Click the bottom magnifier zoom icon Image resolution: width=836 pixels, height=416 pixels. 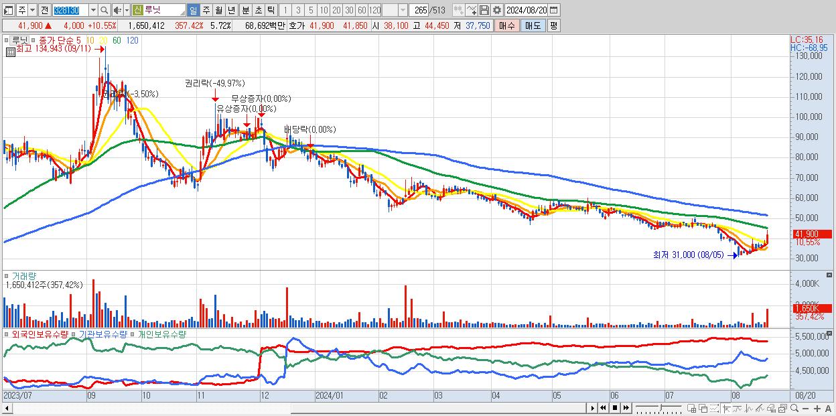coord(794,408)
